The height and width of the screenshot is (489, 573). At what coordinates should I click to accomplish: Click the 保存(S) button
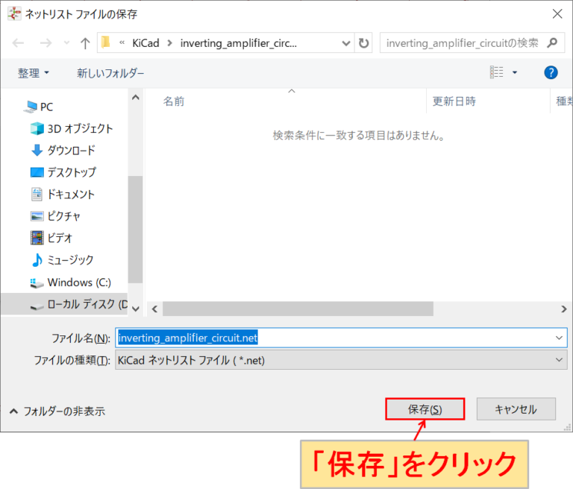coord(425,409)
